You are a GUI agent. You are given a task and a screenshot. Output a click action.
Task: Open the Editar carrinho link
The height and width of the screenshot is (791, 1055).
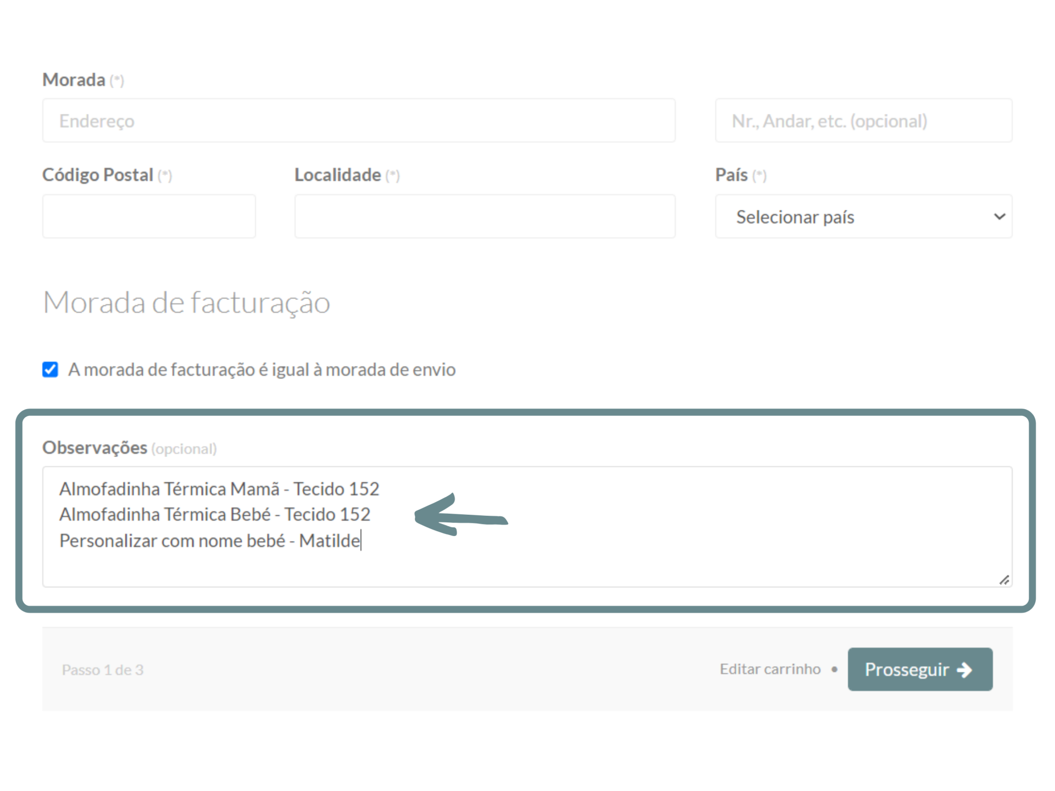pos(770,669)
